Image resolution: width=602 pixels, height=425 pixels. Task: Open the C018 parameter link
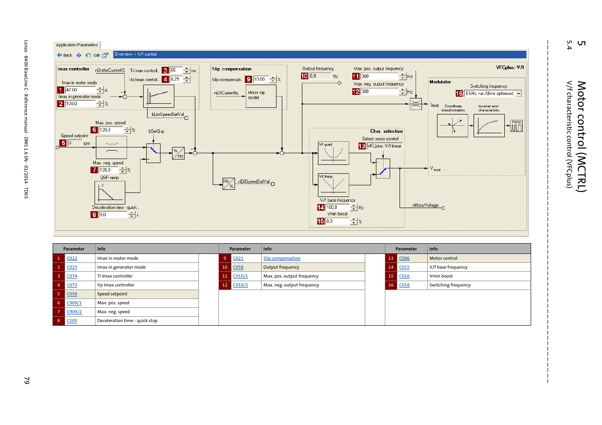click(404, 285)
